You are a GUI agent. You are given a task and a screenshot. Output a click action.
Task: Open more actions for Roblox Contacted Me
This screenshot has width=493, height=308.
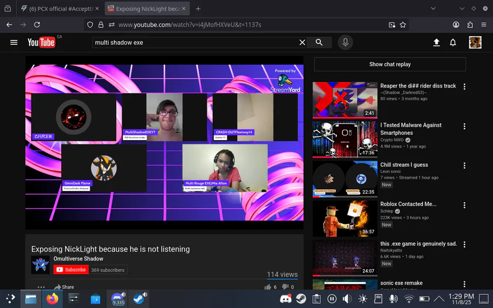tap(465, 205)
